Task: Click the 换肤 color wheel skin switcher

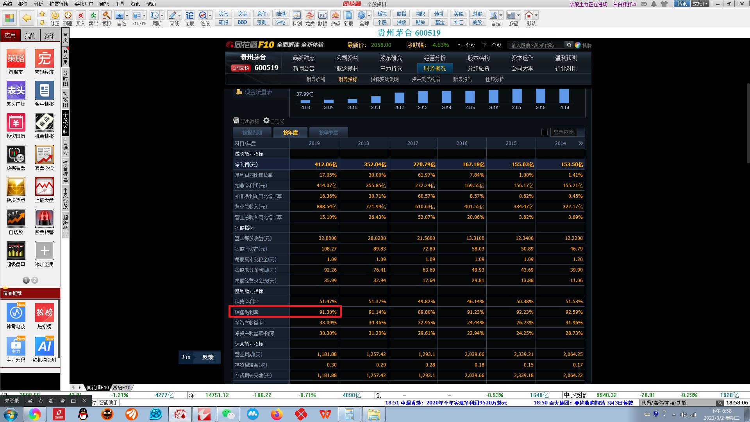Action: 578,45
